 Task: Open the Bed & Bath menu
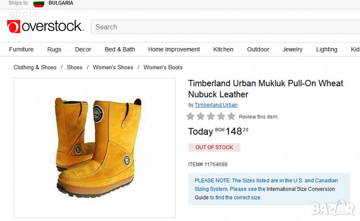pyautogui.click(x=120, y=49)
